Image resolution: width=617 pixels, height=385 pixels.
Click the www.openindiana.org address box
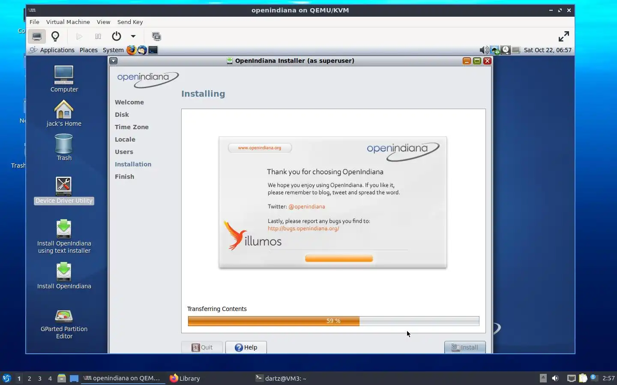tap(260, 148)
